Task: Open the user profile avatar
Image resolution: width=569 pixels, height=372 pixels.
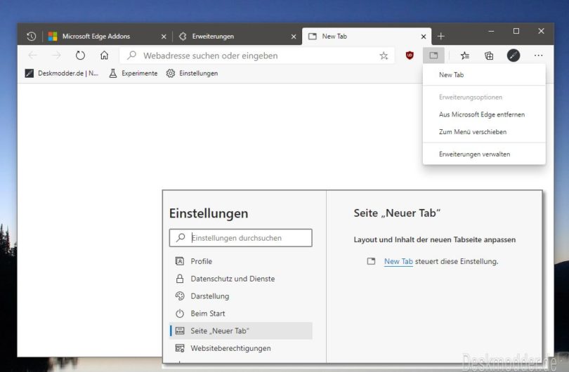Action: coord(514,55)
